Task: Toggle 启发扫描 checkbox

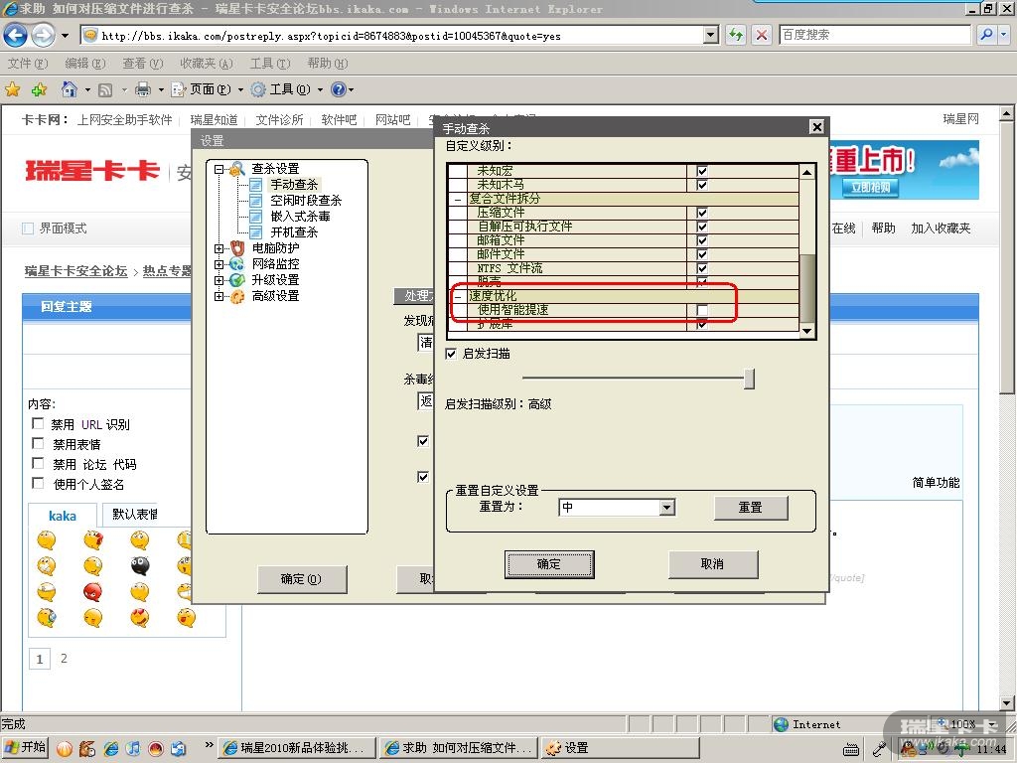Action: pos(451,354)
